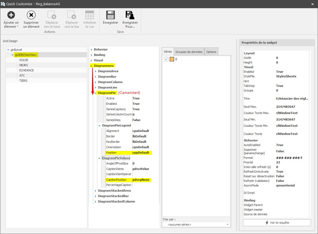Image resolution: width=318 pixels, height=234 pixels.
Task: Click the Supprimer un élément icon
Action: (31, 15)
